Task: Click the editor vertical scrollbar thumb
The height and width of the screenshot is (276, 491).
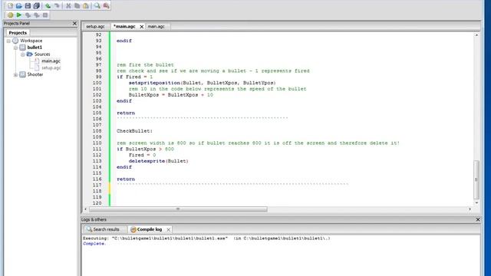Action: pyautogui.click(x=476, y=179)
